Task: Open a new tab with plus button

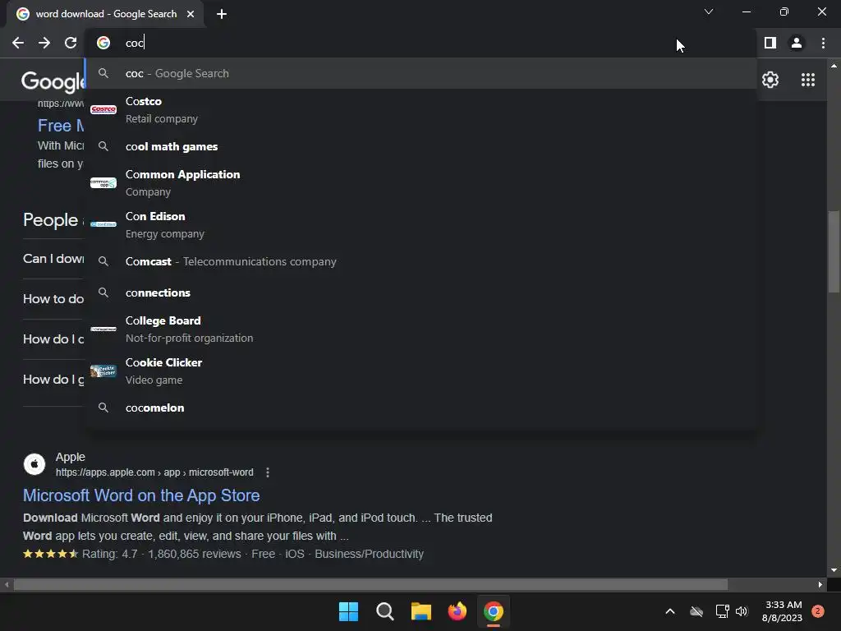Action: click(222, 14)
